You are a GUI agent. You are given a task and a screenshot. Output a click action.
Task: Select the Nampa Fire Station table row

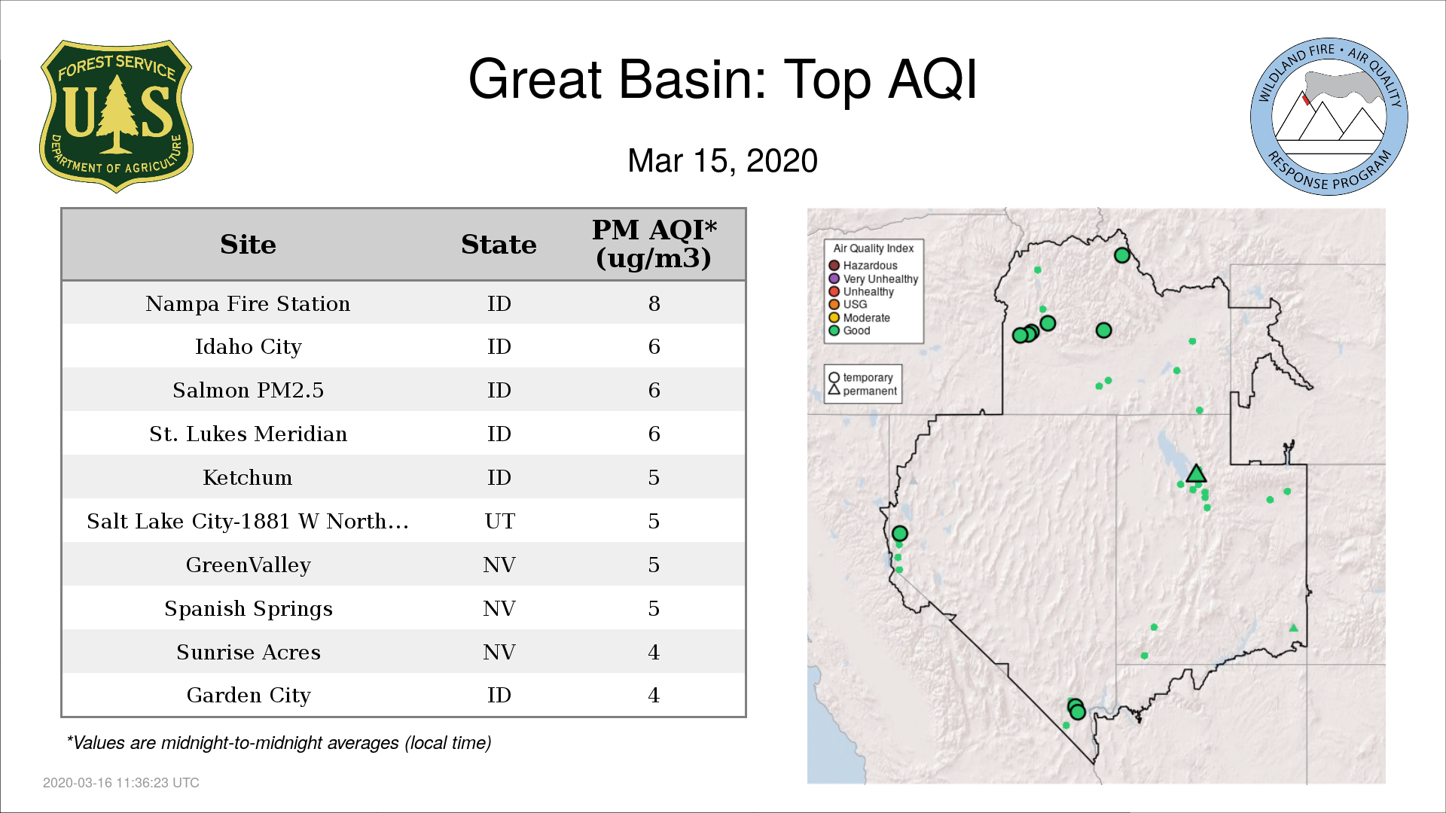[x=404, y=303]
